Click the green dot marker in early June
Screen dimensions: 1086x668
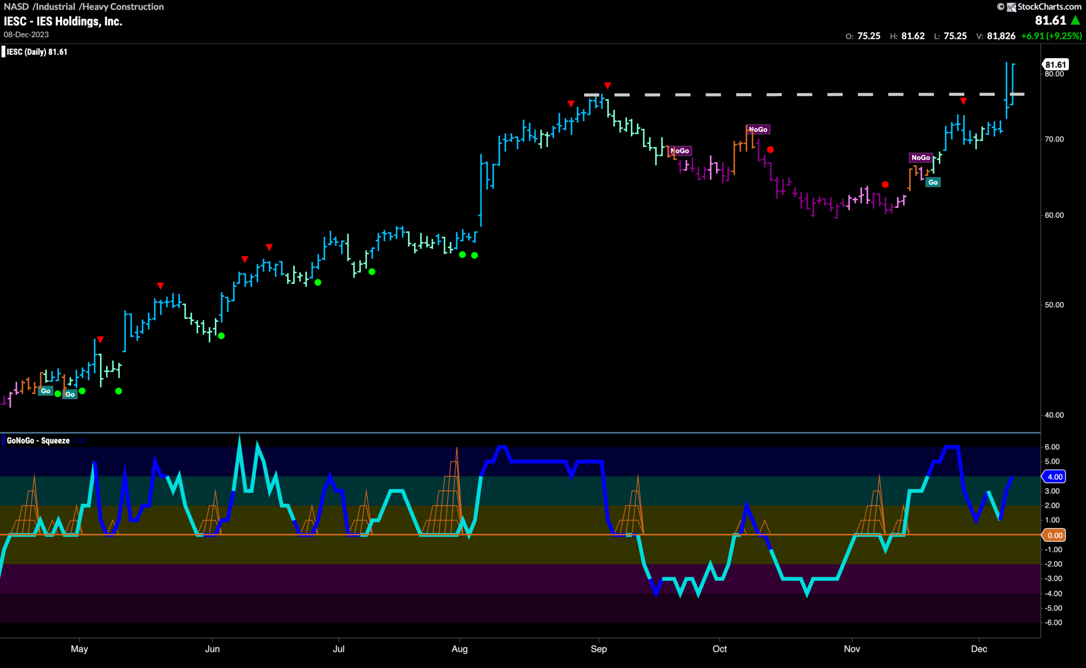tap(221, 336)
